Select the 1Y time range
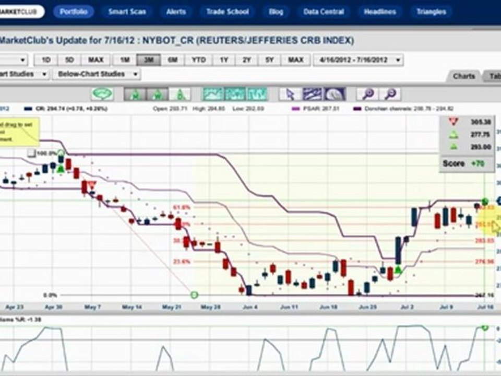The height and width of the screenshot is (376, 501). click(224, 60)
